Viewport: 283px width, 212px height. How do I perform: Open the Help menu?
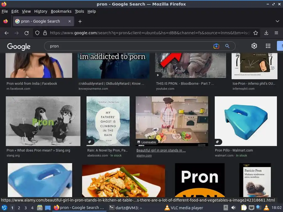point(91,11)
